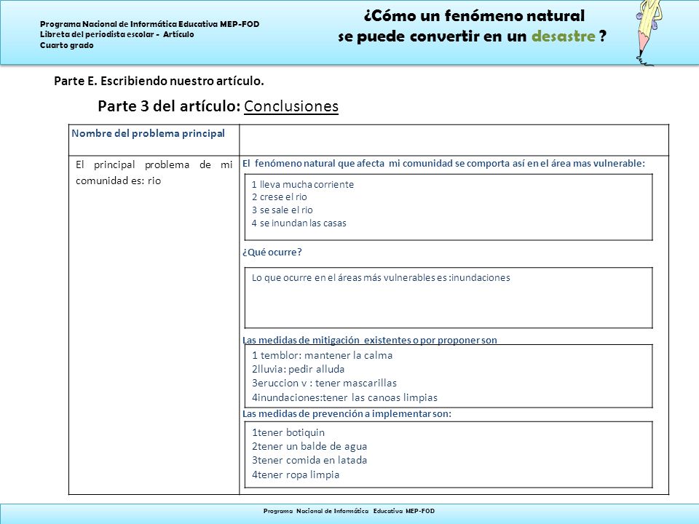Click the pencil character illustration in header
This screenshot has width=699, height=524.
tap(648, 33)
